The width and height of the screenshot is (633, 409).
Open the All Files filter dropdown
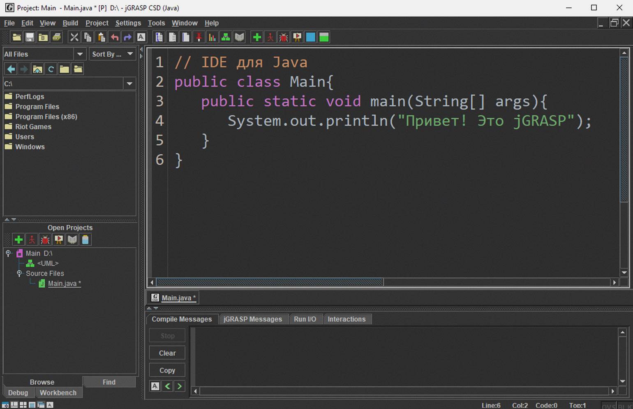[80, 54]
